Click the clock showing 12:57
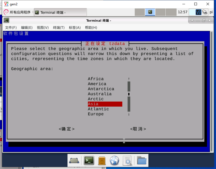 [183, 12]
